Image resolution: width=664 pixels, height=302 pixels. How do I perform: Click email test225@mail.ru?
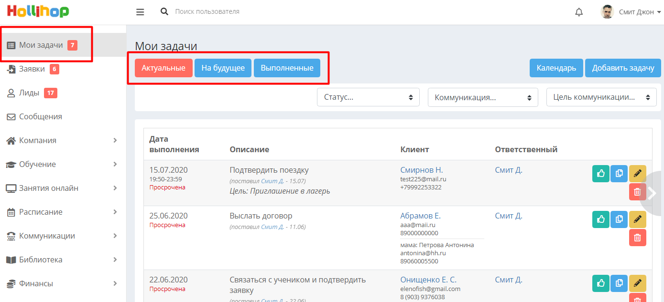pos(423,179)
